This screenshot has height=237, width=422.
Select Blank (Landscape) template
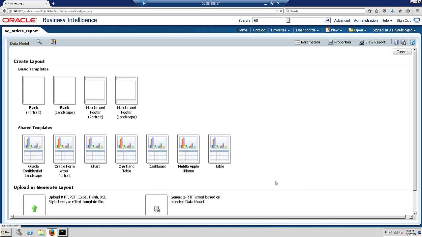64,90
